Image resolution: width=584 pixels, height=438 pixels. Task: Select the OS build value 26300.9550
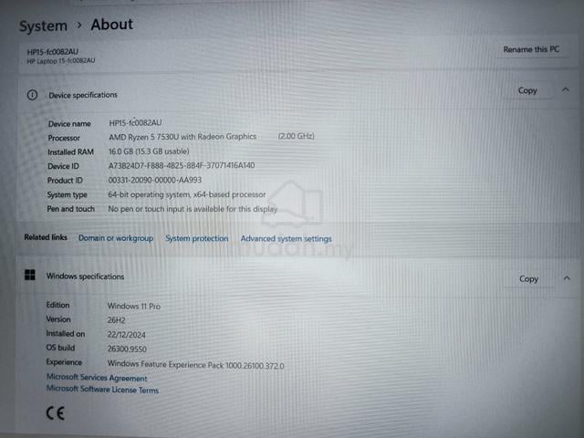click(127, 349)
